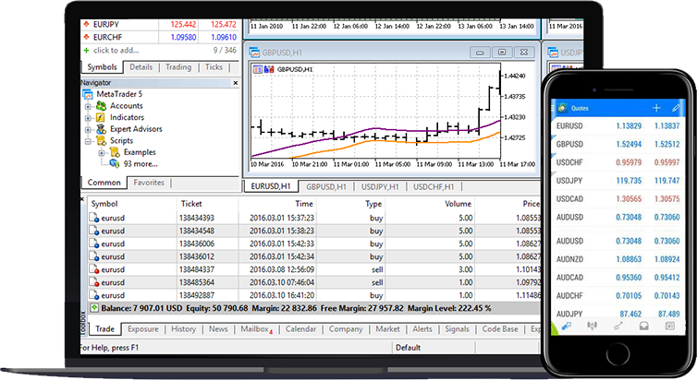The height and width of the screenshot is (380, 697).
Task: Expand the Accounts node in Navigator
Action: point(88,106)
